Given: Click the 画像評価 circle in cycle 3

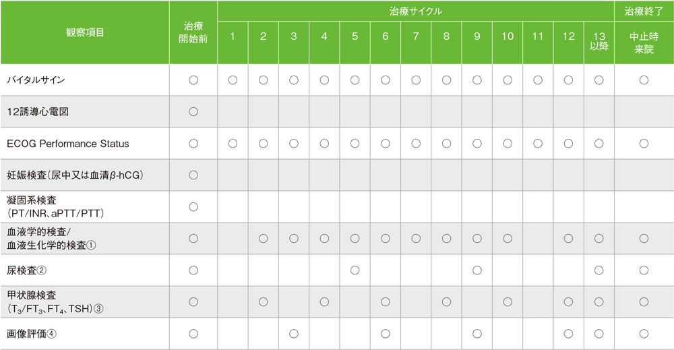Looking at the screenshot, I should click(294, 333).
